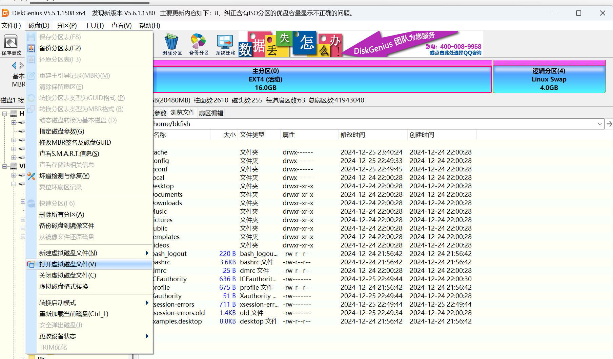This screenshot has height=359, width=613.
Task: Click modified time 2024-12-25 23:40:24
Action: [x=371, y=152]
